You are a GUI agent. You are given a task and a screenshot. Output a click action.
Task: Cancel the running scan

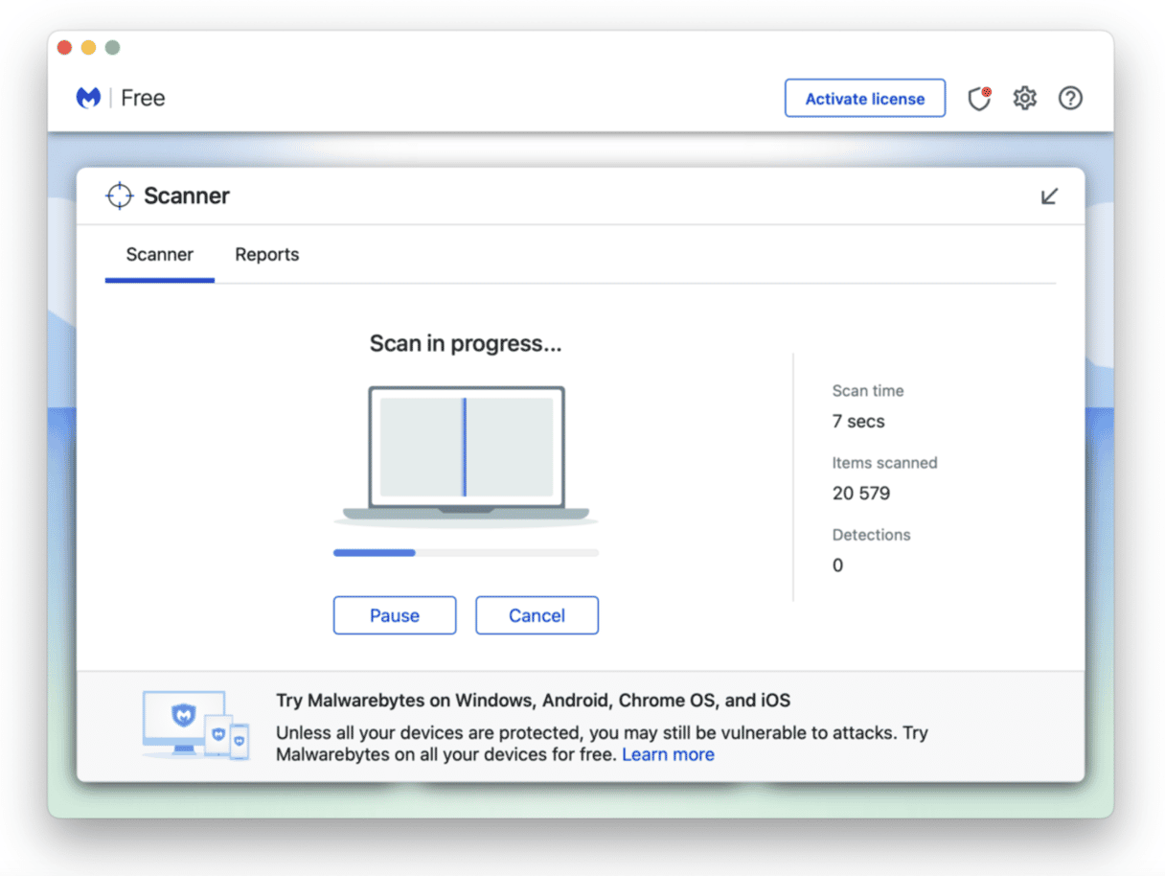pyautogui.click(x=537, y=614)
